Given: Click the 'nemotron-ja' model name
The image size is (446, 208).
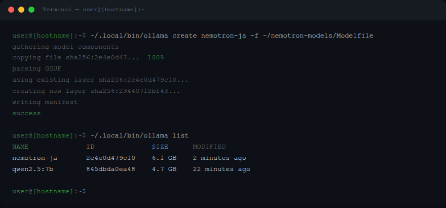Looking at the screenshot, I should point(34,158).
